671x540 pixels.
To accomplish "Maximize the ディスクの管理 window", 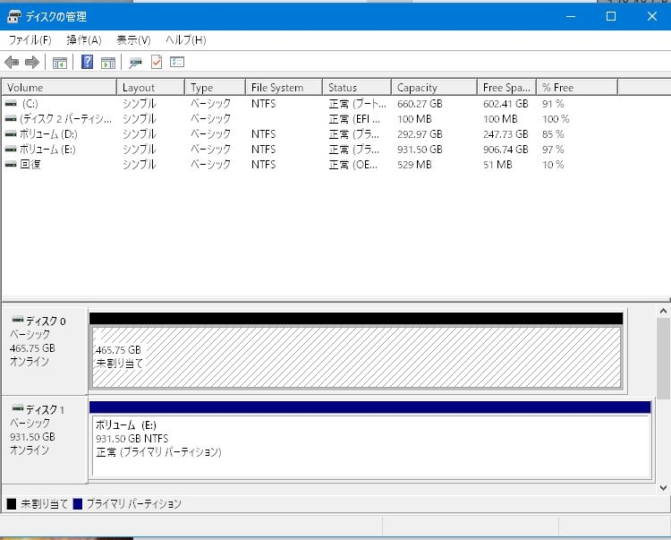I will pyautogui.click(x=611, y=17).
